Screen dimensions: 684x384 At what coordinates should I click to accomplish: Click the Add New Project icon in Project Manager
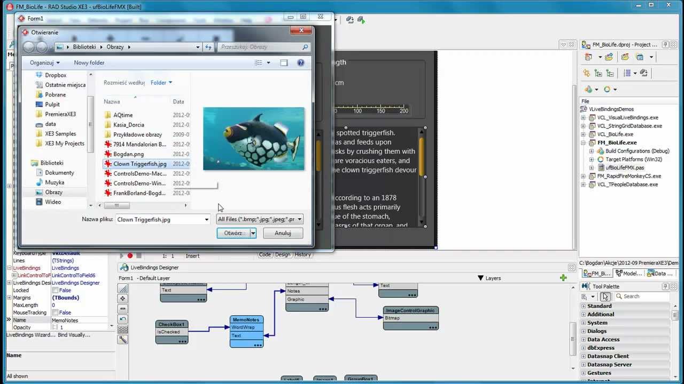click(588, 57)
